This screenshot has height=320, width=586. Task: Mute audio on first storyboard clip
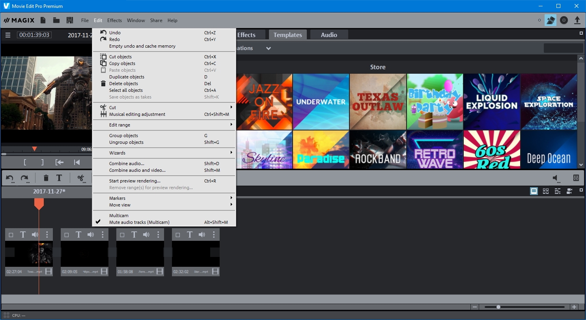pyautogui.click(x=35, y=235)
